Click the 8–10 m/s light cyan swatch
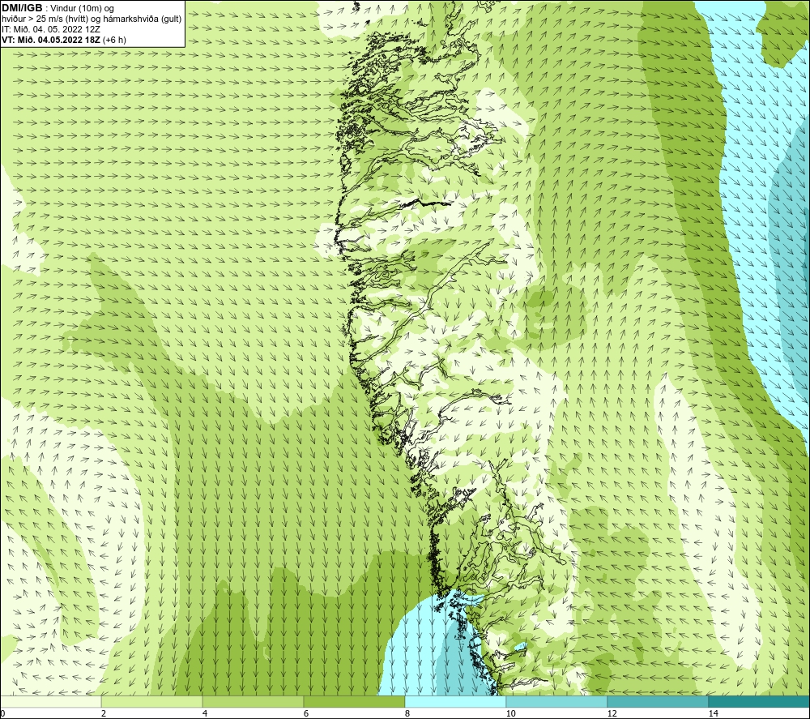810x719 pixels. tap(455, 702)
